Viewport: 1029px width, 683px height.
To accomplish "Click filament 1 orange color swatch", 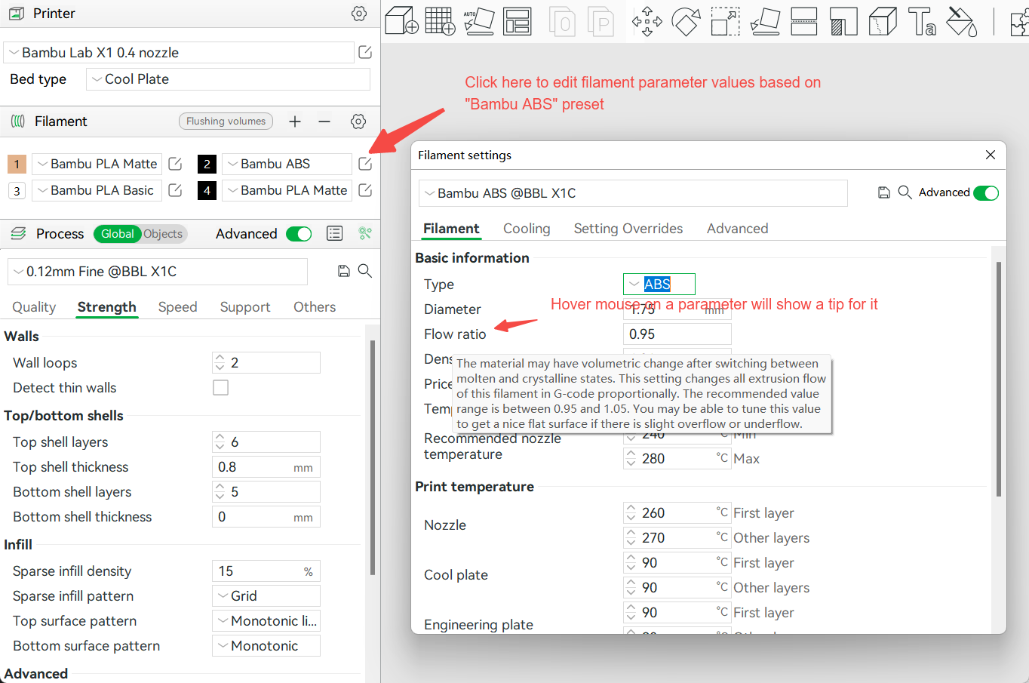I will (x=17, y=164).
